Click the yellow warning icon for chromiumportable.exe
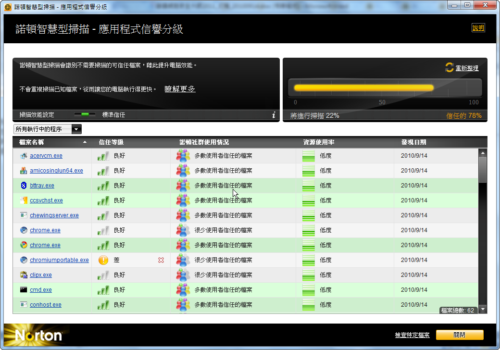 click(x=103, y=260)
